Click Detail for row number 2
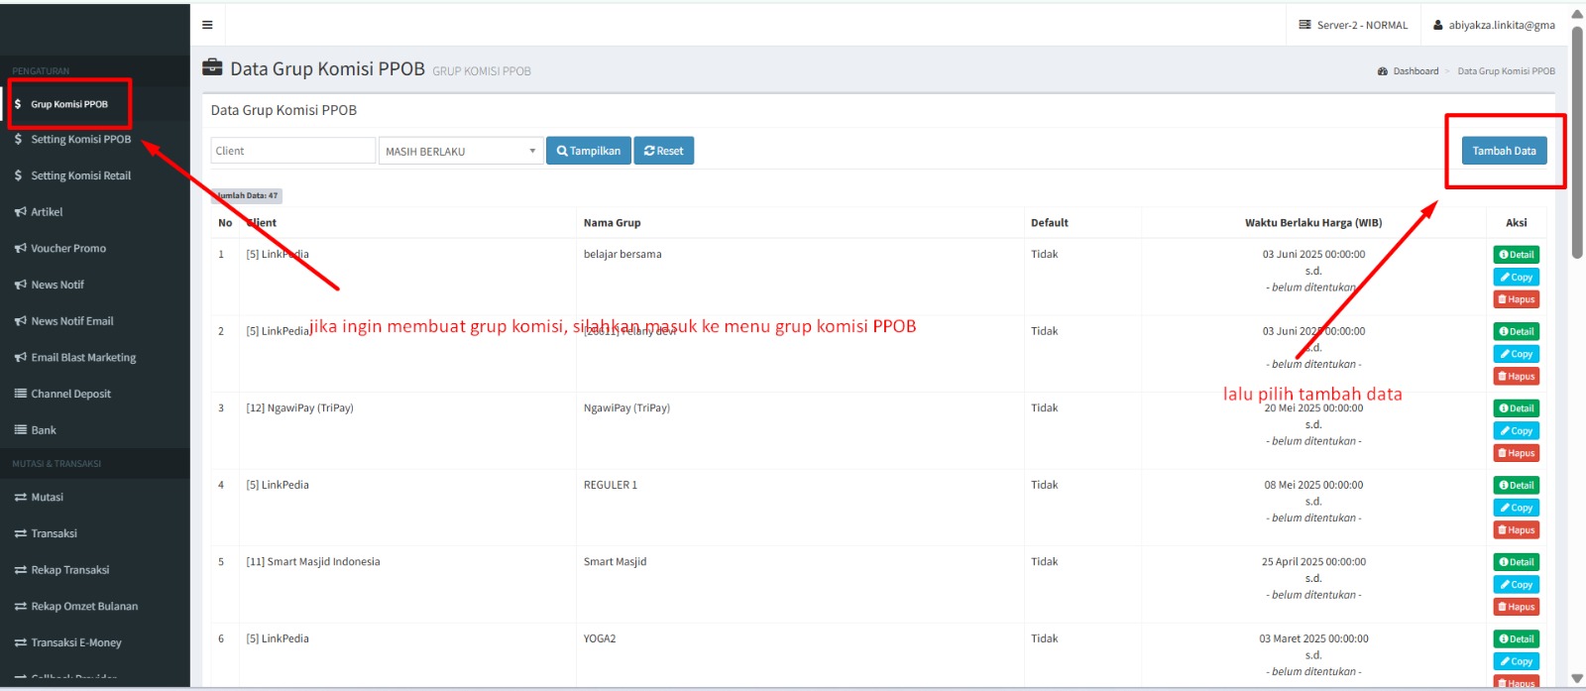Screen dimensions: 1586x691 pos(1517,332)
